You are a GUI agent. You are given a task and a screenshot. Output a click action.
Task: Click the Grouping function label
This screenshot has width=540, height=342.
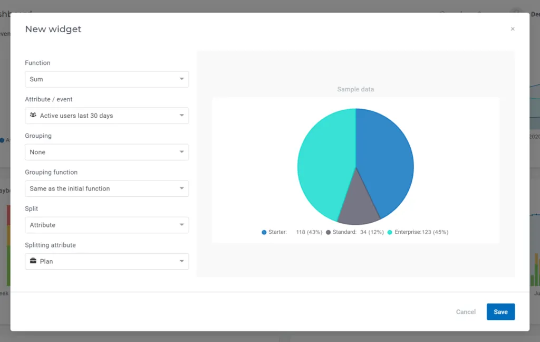[x=51, y=172]
